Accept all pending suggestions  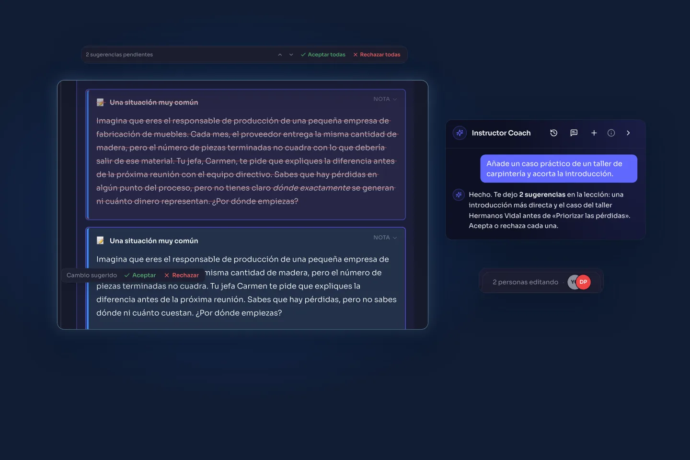pyautogui.click(x=323, y=55)
